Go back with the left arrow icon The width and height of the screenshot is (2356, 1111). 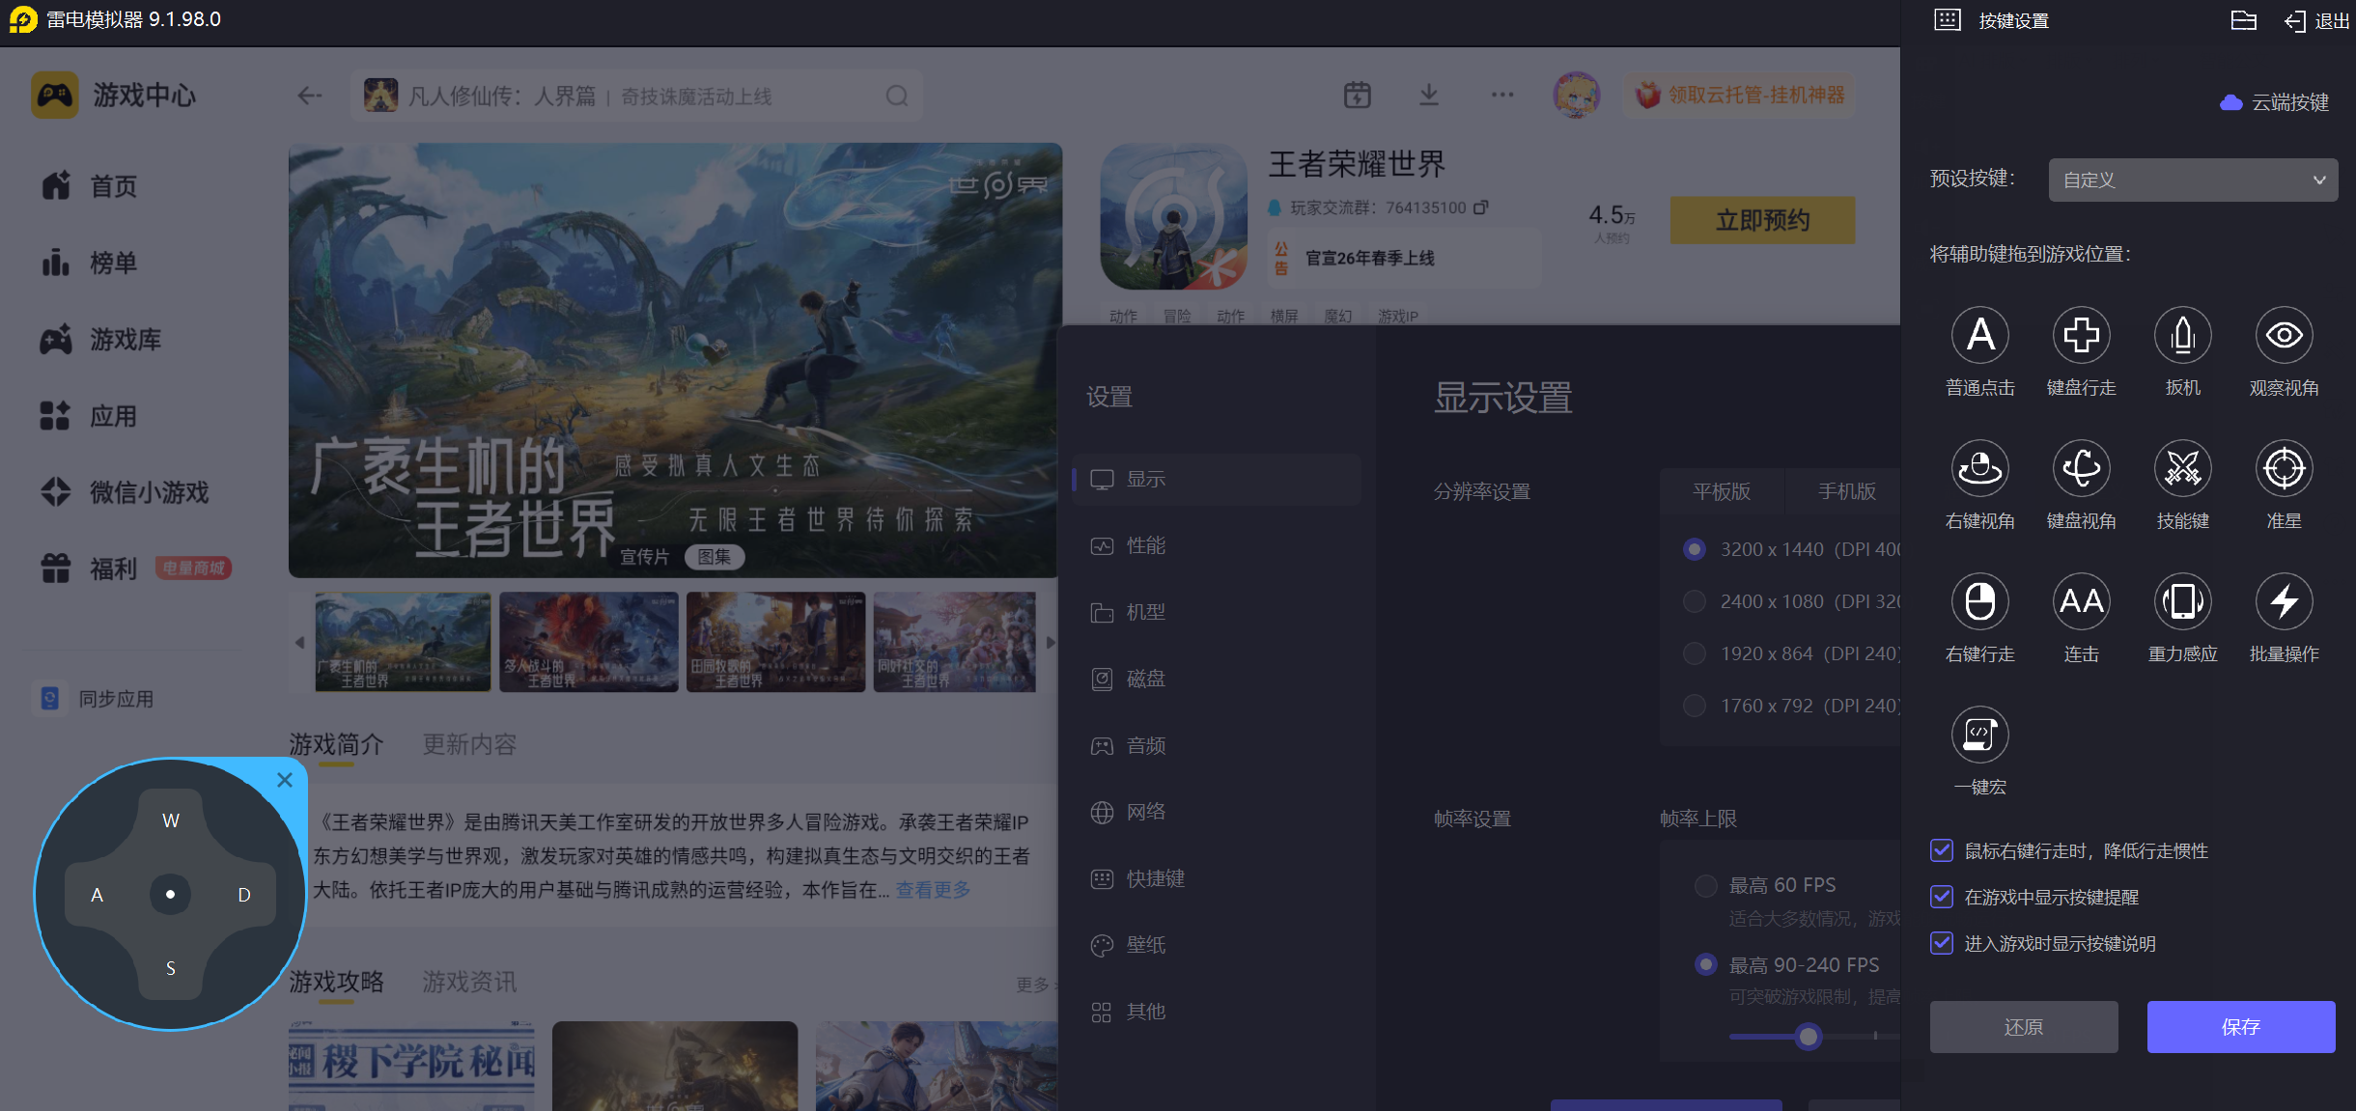tap(309, 96)
